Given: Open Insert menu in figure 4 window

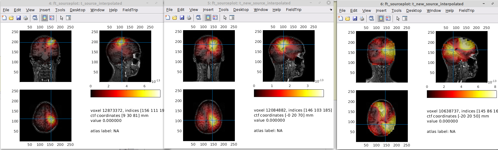Looking at the screenshot, I should tap(45, 10).
